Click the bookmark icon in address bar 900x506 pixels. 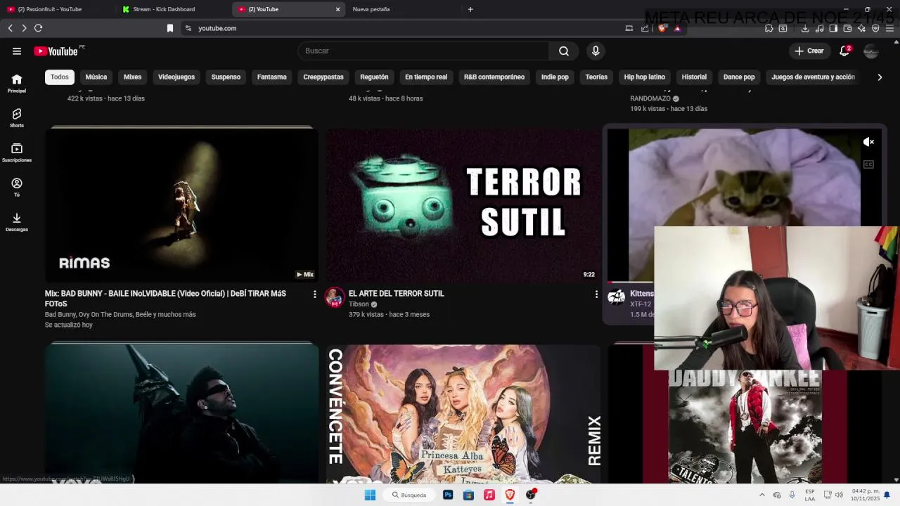tap(169, 28)
